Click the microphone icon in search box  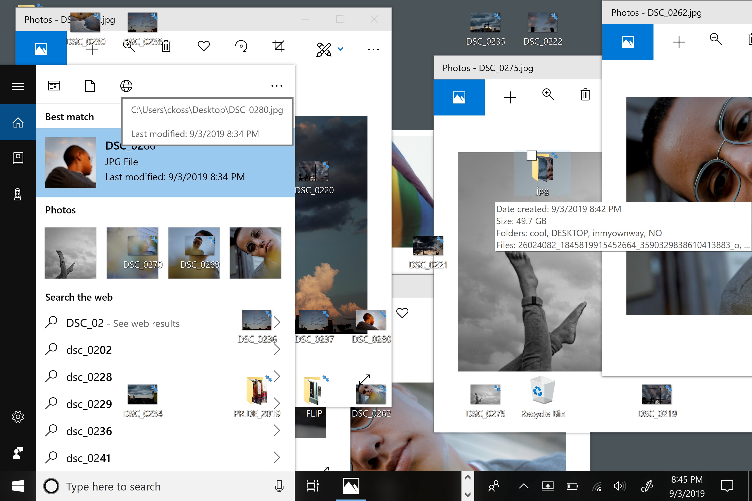[279, 486]
